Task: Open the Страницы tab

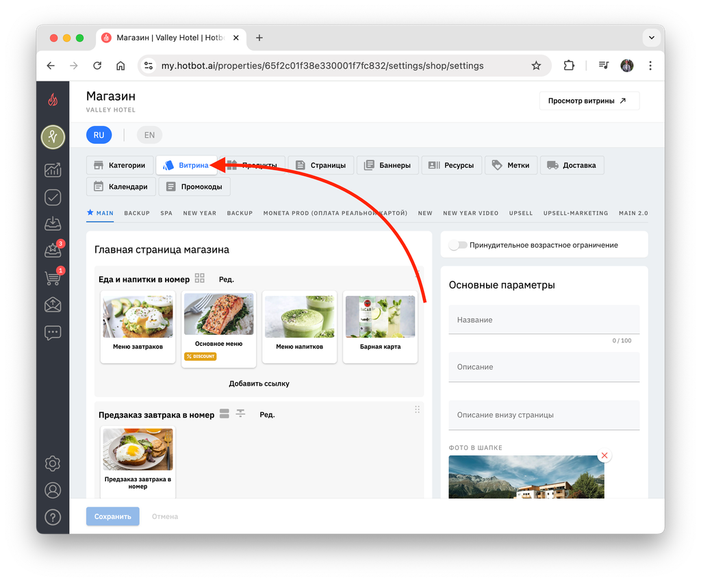Action: (320, 165)
